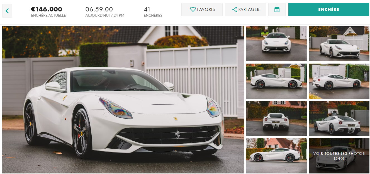Open the rear three-quarter side thumbnail
This screenshot has height=174, width=370.
[339, 81]
